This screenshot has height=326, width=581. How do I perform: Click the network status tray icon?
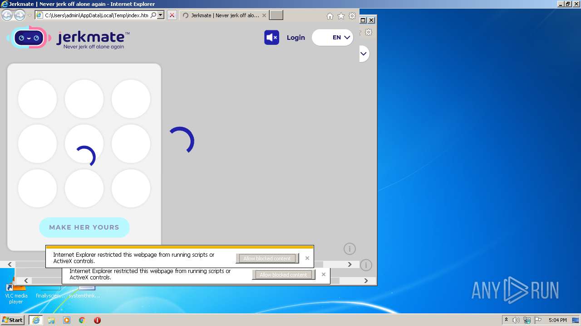(527, 320)
